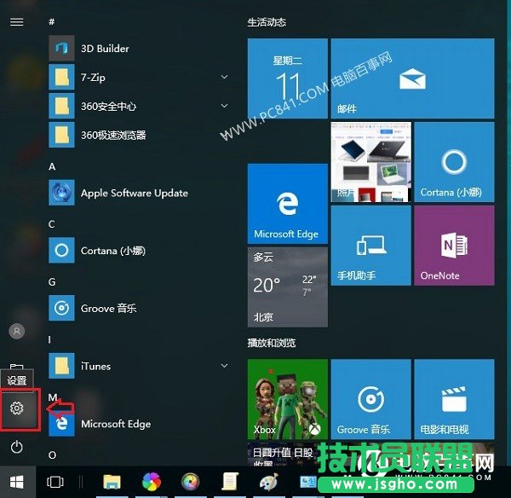Open the 邮件 mail tile
511x498 pixels.
412,78
